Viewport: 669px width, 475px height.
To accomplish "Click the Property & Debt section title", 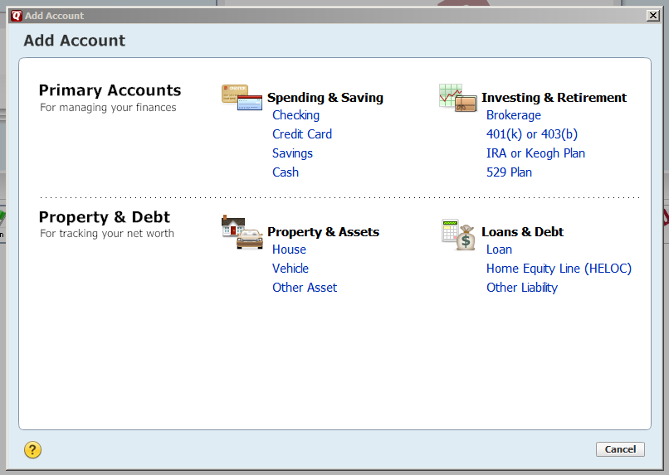I will pyautogui.click(x=104, y=217).
